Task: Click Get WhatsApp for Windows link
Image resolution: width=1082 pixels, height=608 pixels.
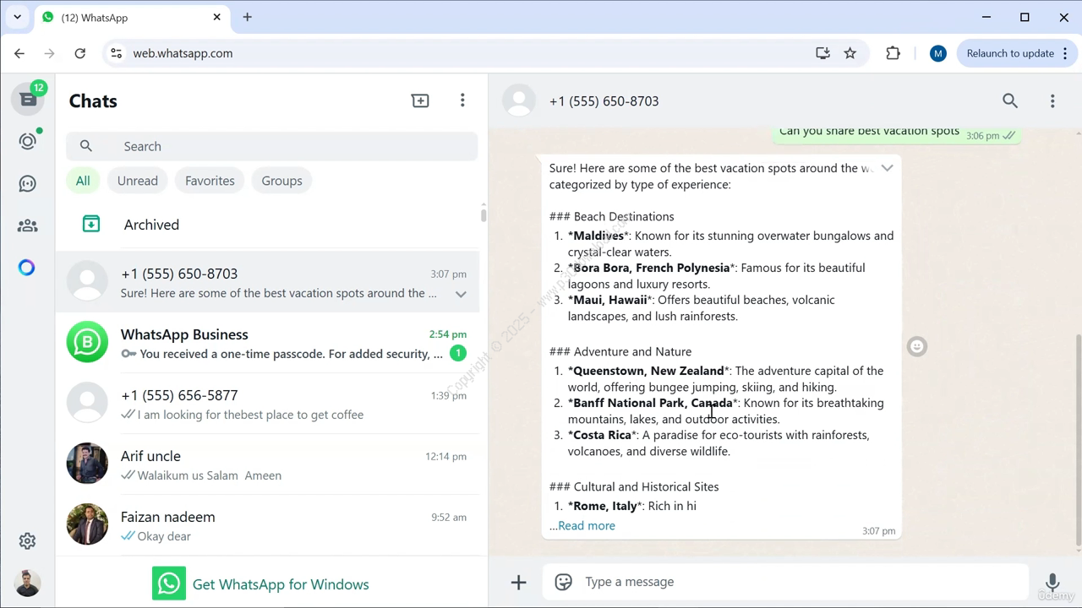Action: tap(281, 584)
